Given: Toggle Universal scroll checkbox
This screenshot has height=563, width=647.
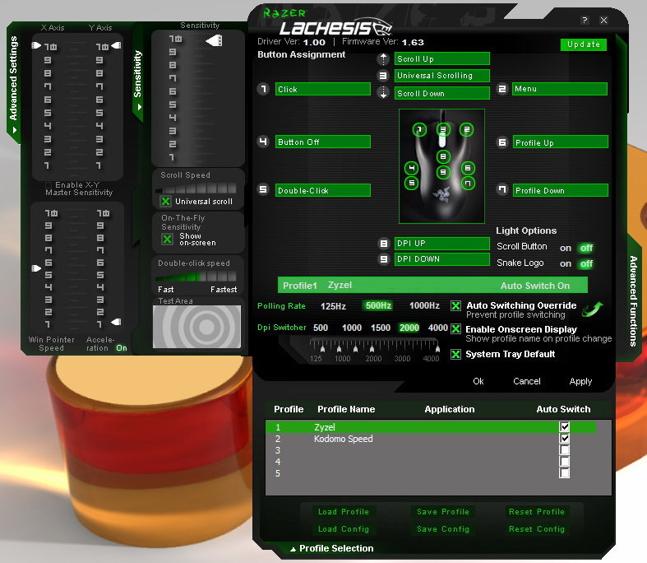Looking at the screenshot, I should point(165,201).
